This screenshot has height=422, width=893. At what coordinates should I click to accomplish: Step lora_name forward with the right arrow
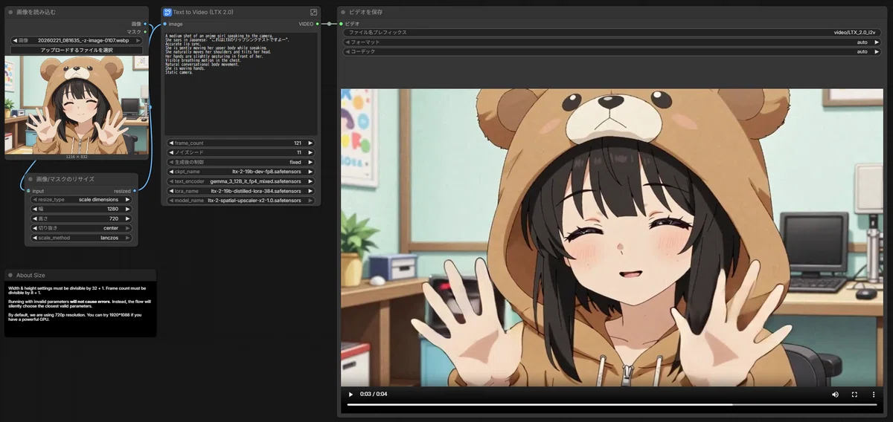[310, 191]
